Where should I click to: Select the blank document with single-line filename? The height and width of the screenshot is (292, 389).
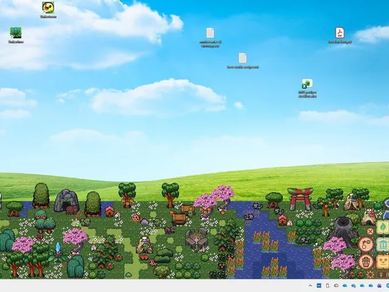tap(243, 61)
